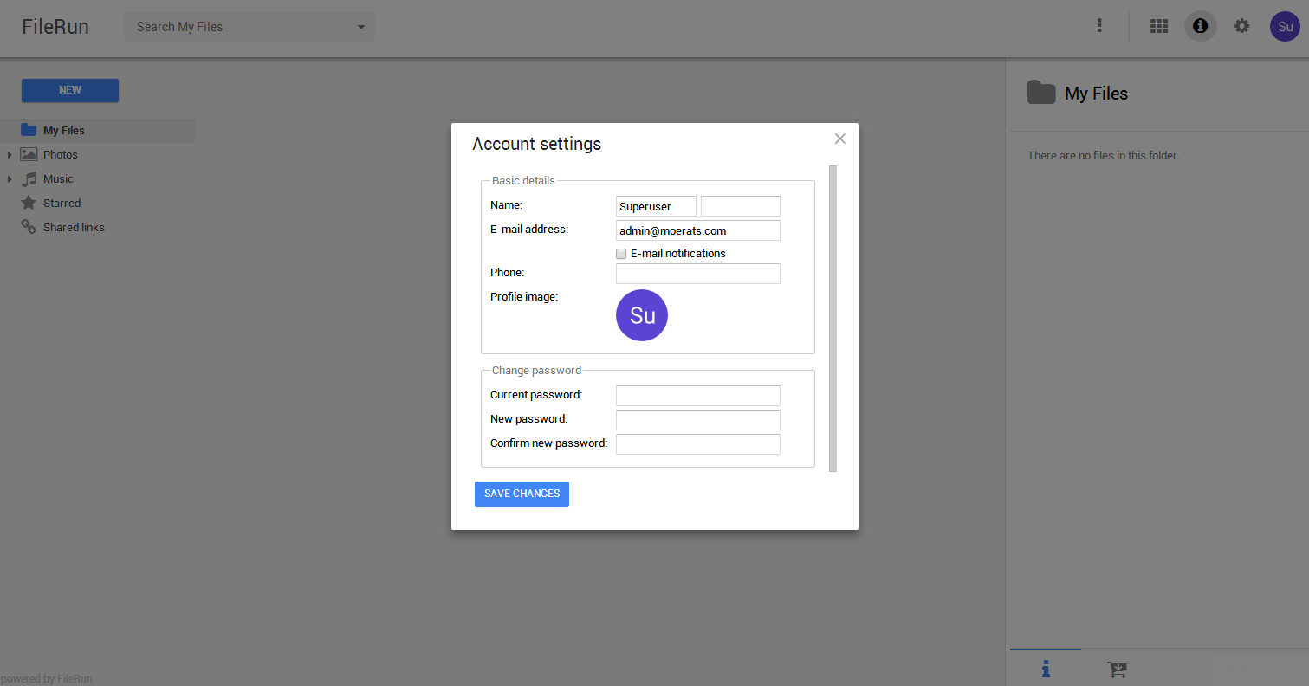
Task: Switch to the info details tab
Action: [1046, 669]
